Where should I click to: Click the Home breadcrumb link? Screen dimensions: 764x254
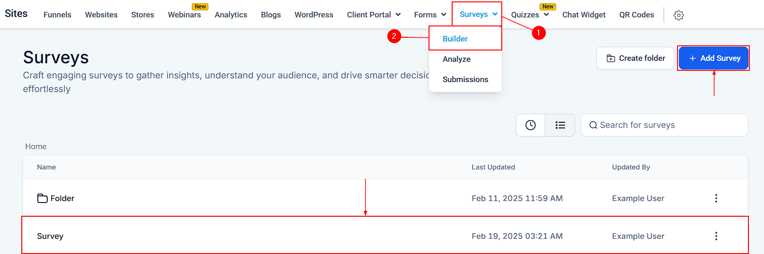(36, 146)
